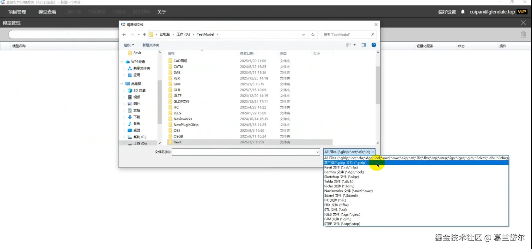Click TestModel in the address path
The width and height of the screenshot is (532, 249).
pyautogui.click(x=205, y=34)
